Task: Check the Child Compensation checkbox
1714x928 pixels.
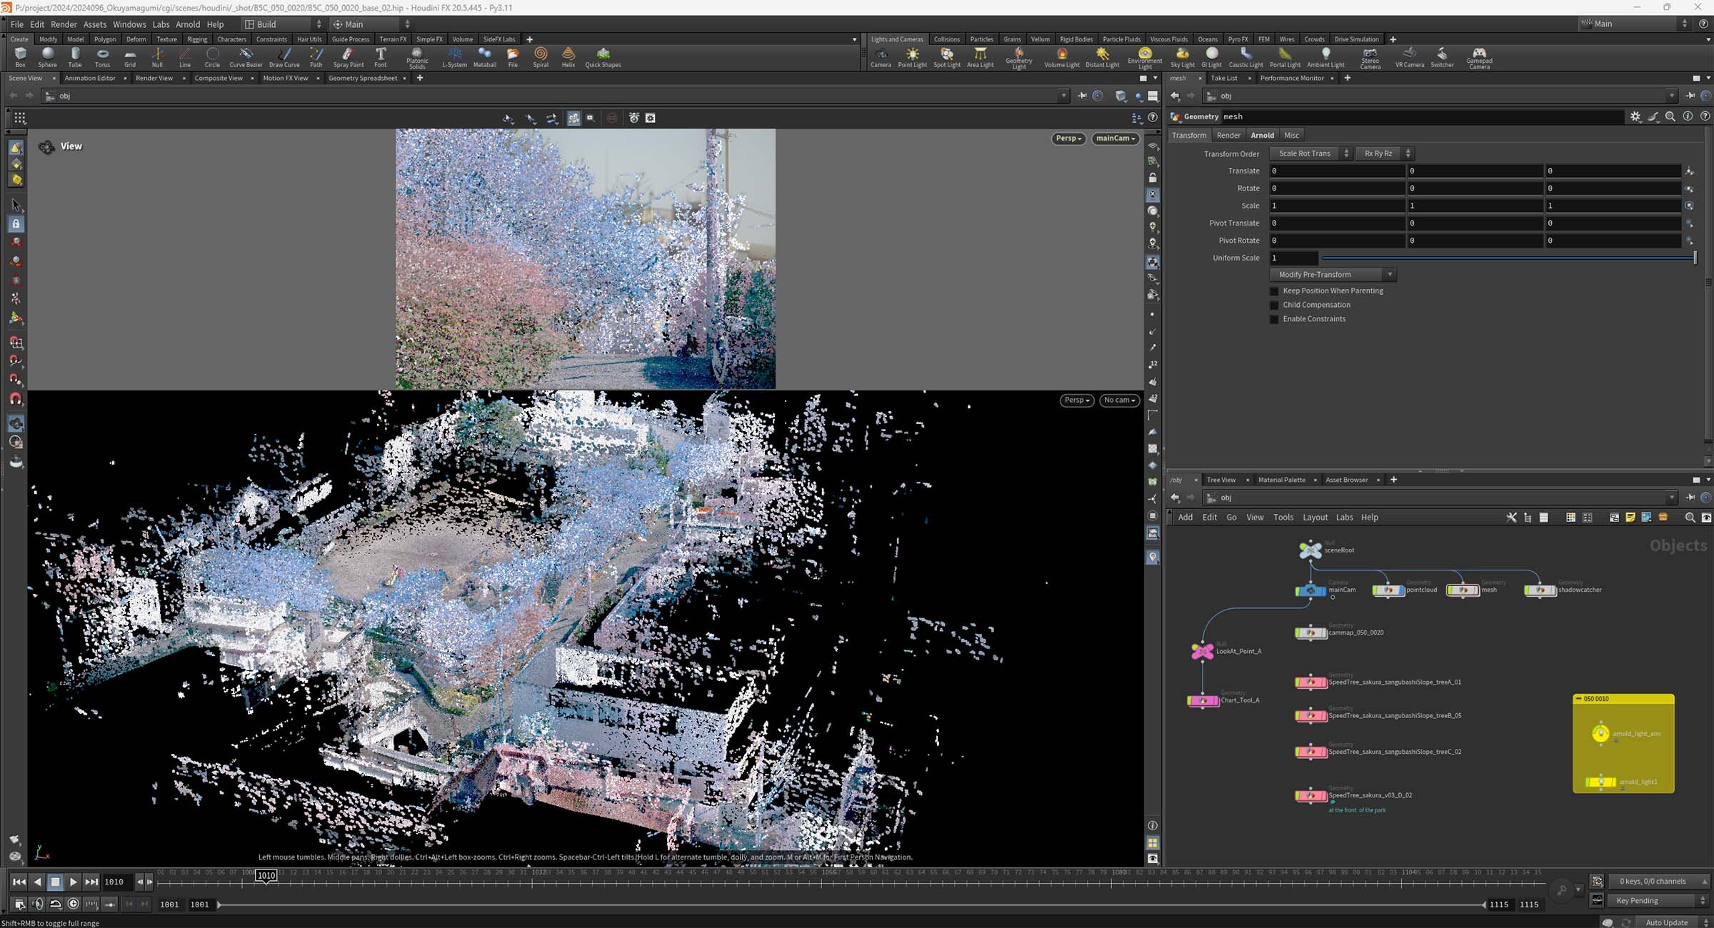Action: click(1274, 306)
